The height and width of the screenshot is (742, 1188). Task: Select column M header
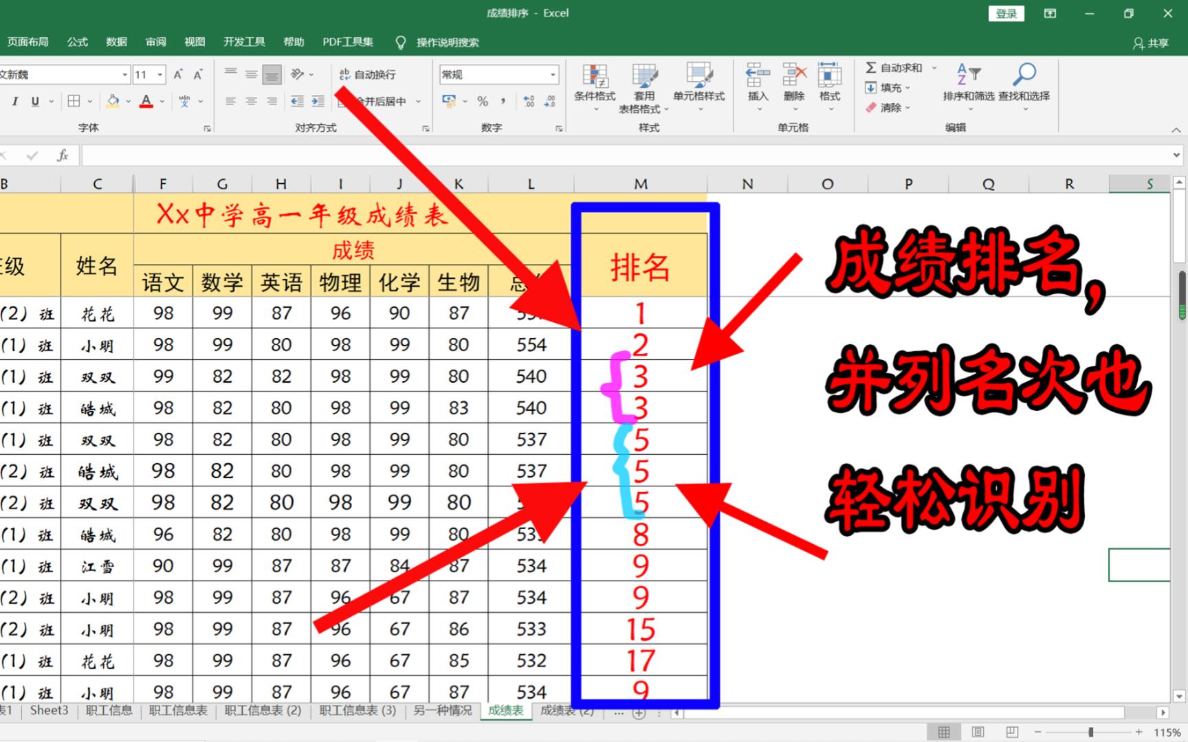tap(641, 183)
